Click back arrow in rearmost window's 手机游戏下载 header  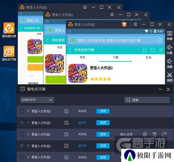click(21, 28)
